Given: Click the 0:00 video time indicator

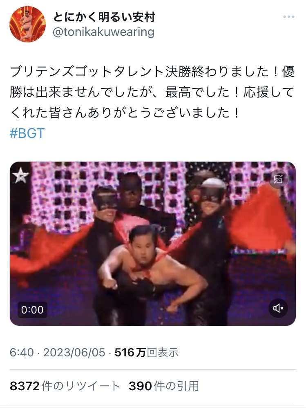Looking at the screenshot, I should [32, 310].
